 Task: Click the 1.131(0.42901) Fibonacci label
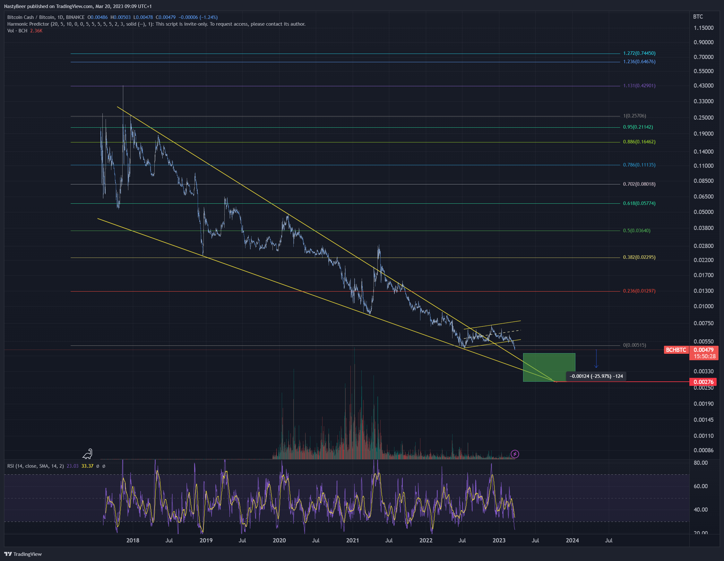pos(639,86)
